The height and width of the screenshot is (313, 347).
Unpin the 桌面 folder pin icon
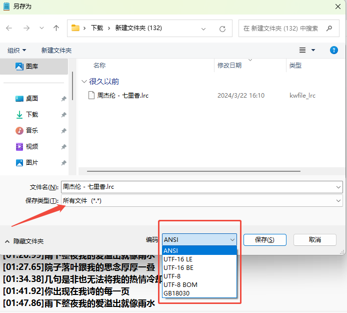(x=63, y=99)
